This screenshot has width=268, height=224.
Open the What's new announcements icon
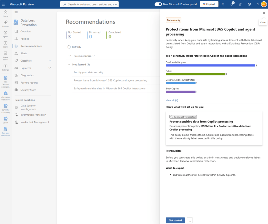click(x=232, y=4)
